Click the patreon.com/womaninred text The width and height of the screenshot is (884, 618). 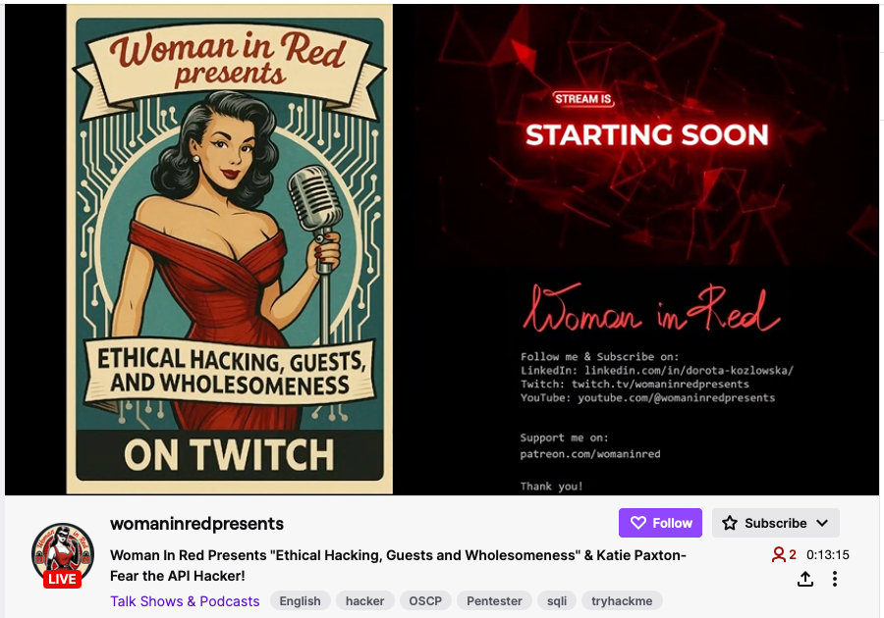[x=589, y=454]
